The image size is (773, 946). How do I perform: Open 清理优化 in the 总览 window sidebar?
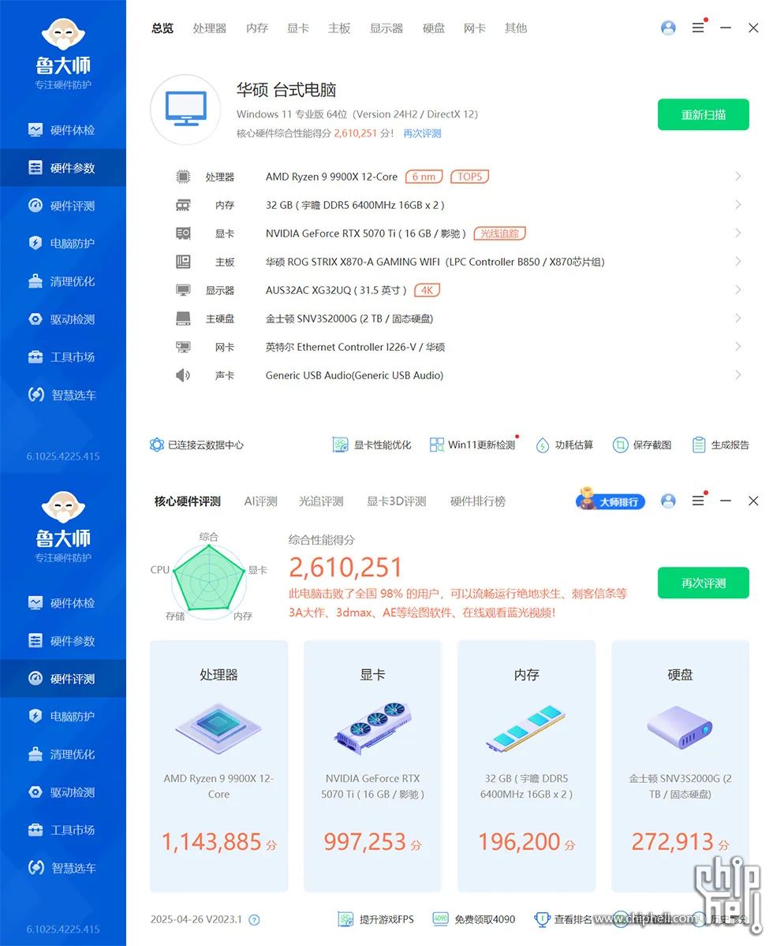pyautogui.click(x=62, y=281)
